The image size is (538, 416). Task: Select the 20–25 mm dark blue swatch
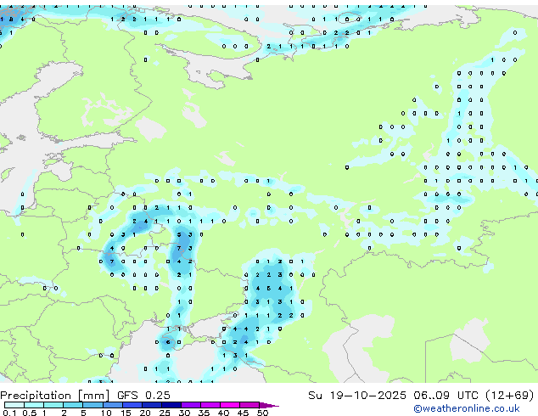[152, 405]
